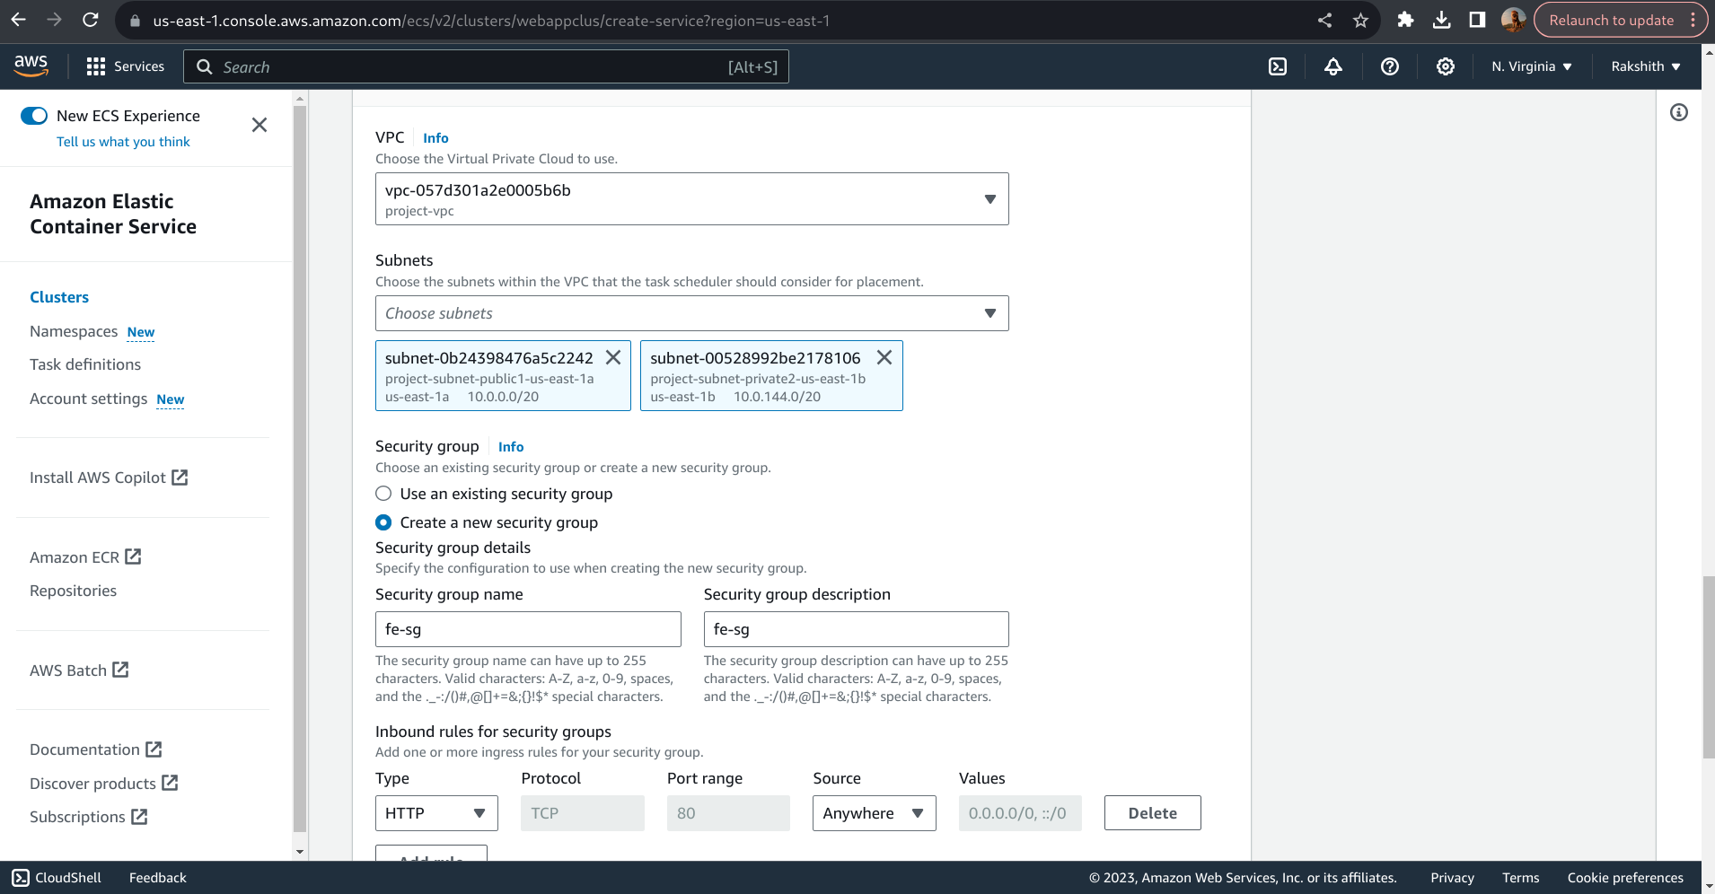1715x894 pixels.
Task: Go to Task definitions in sidebar
Action: [x=85, y=364]
